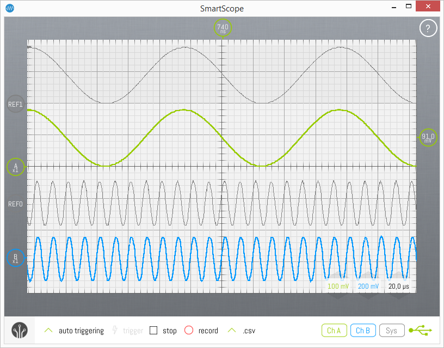The height and width of the screenshot is (348, 444).
Task: Click the grayed trigger lightning icon
Action: coord(115,330)
